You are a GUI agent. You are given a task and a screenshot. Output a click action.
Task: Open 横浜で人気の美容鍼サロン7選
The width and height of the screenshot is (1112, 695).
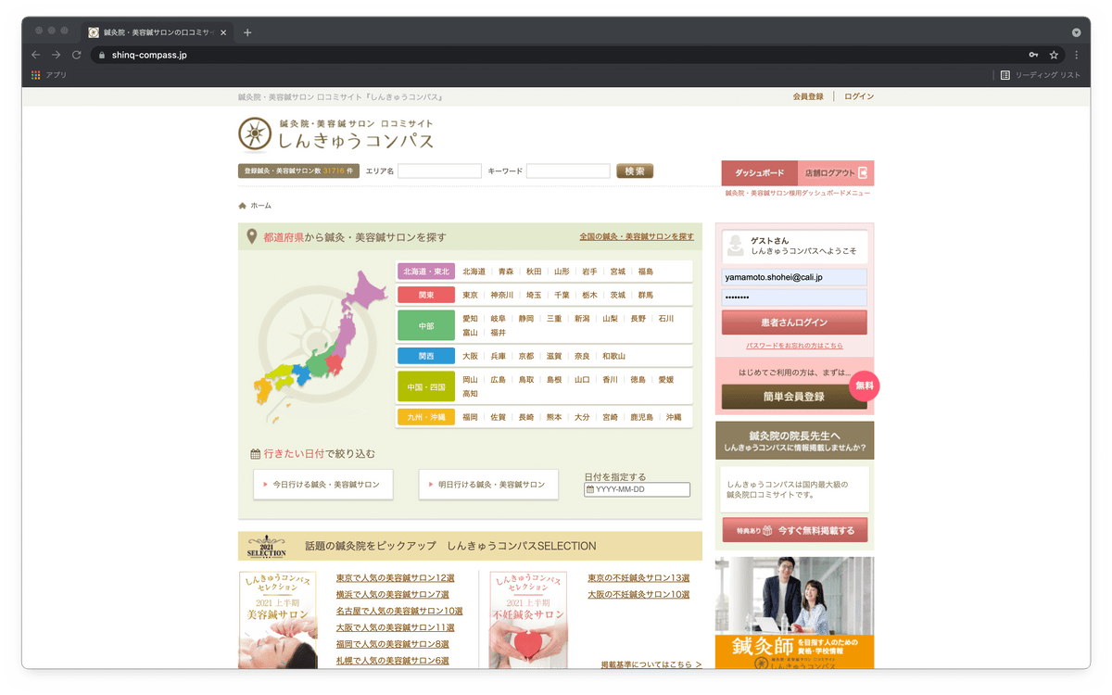click(x=392, y=595)
